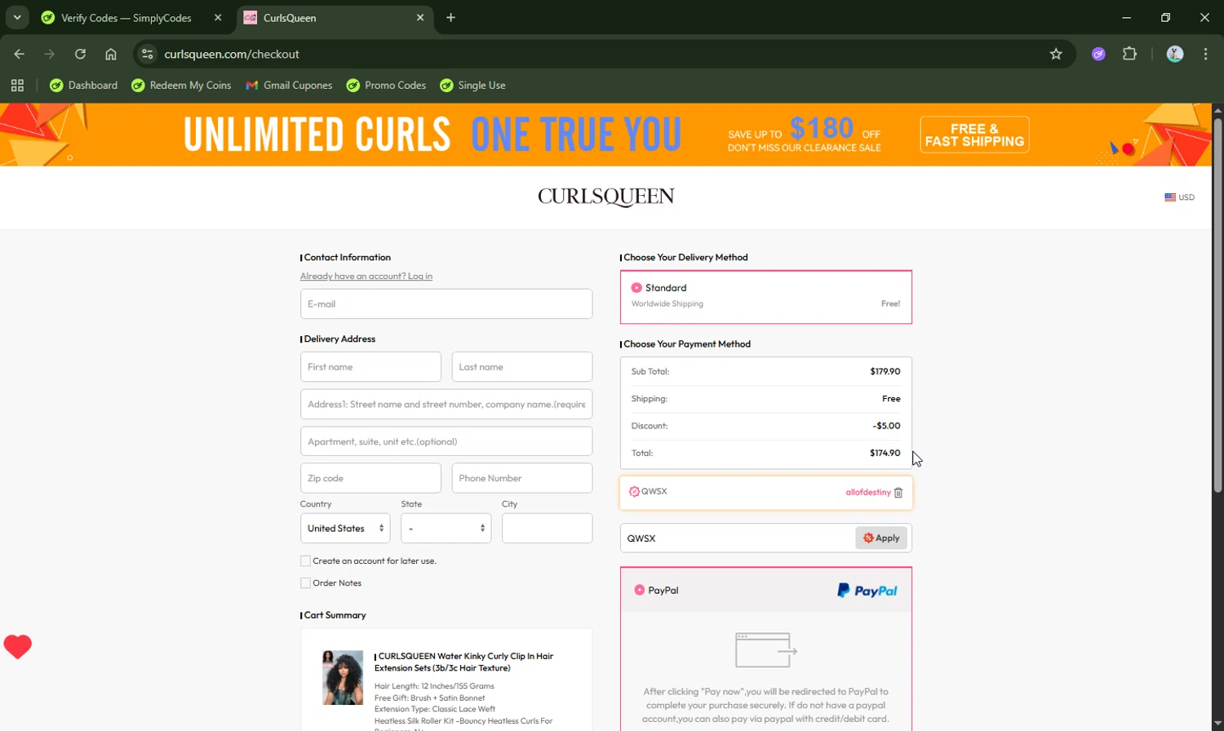This screenshot has width=1224, height=731.
Task: Click Already have an account? Log in
Action: (366, 277)
